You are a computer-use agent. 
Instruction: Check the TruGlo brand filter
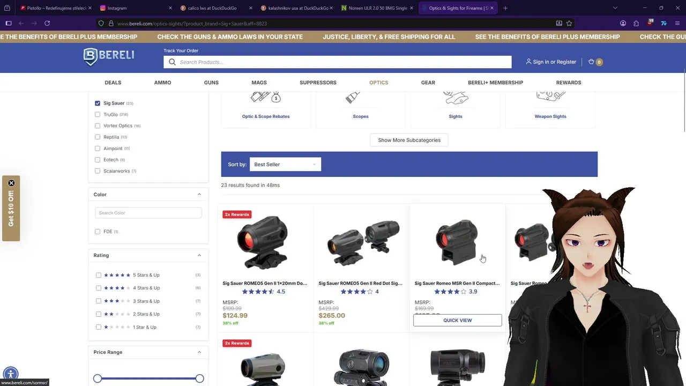(x=98, y=114)
